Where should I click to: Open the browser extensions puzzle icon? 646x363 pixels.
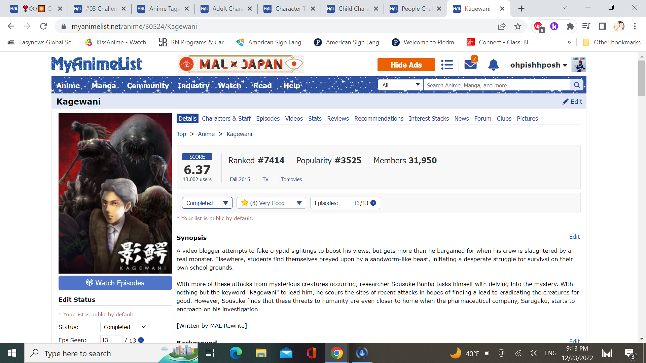click(570, 26)
